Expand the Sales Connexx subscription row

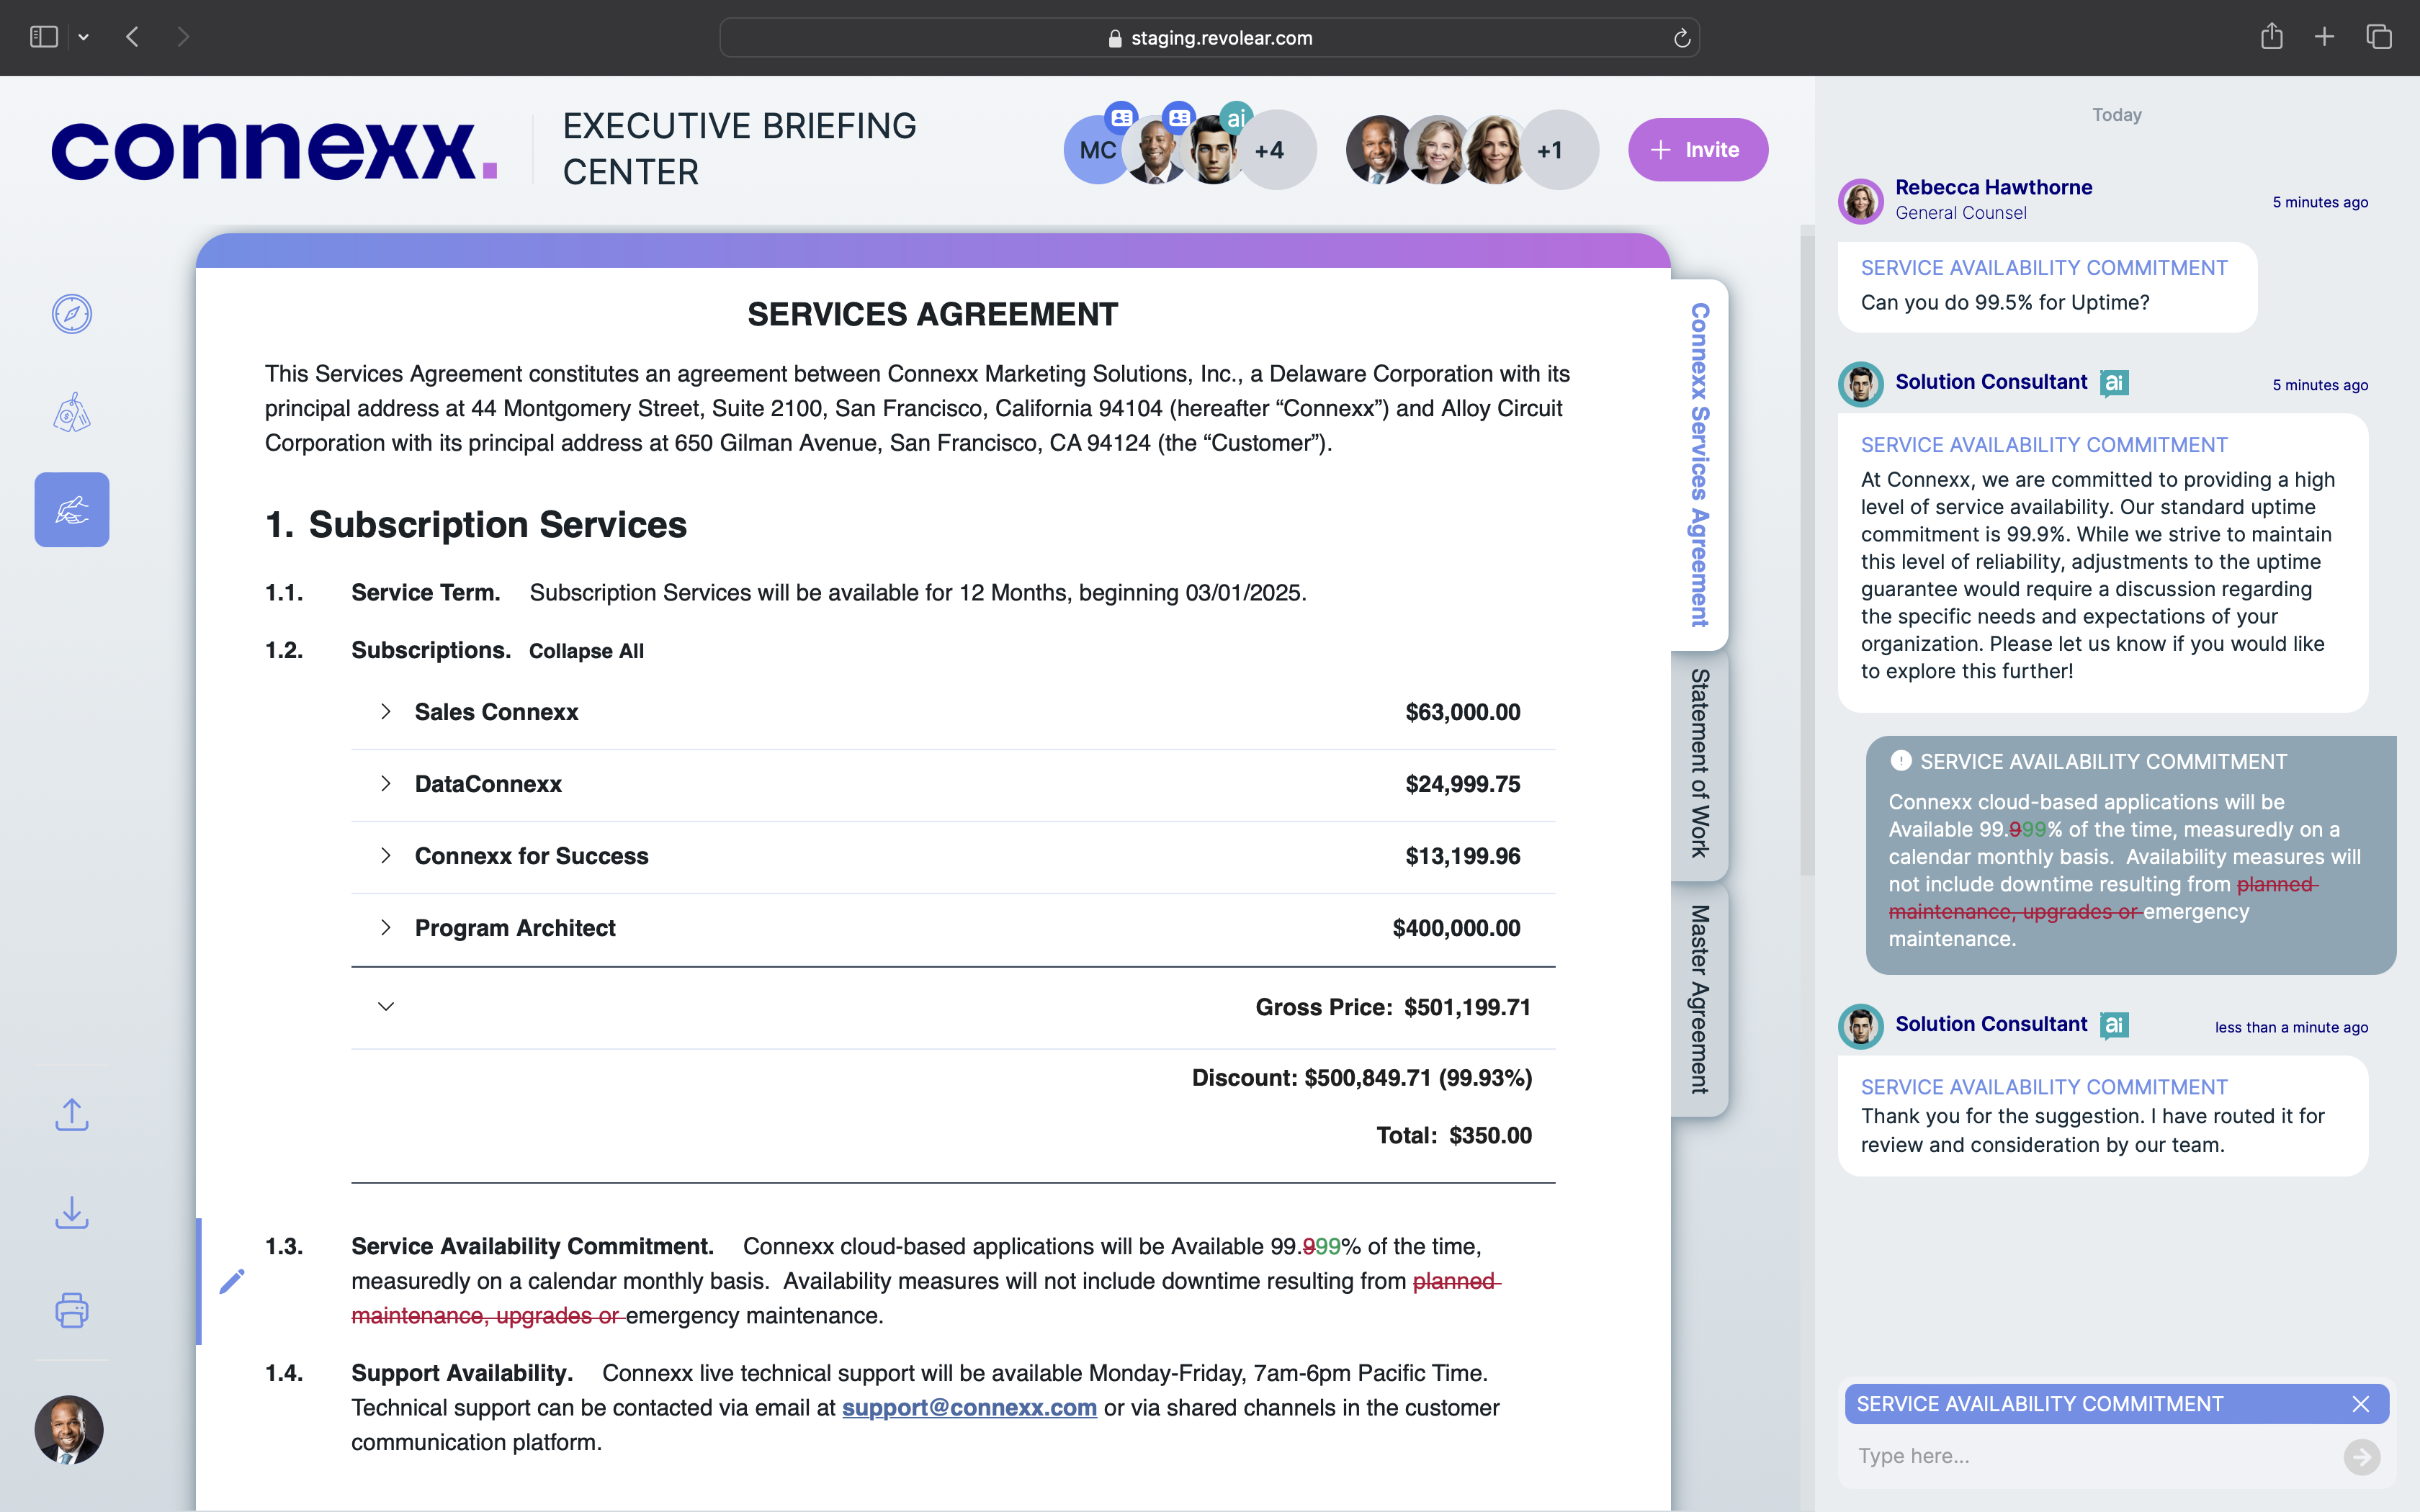pyautogui.click(x=386, y=712)
